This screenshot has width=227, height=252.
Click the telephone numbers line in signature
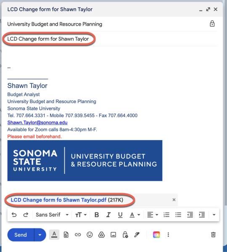[x=72, y=115]
